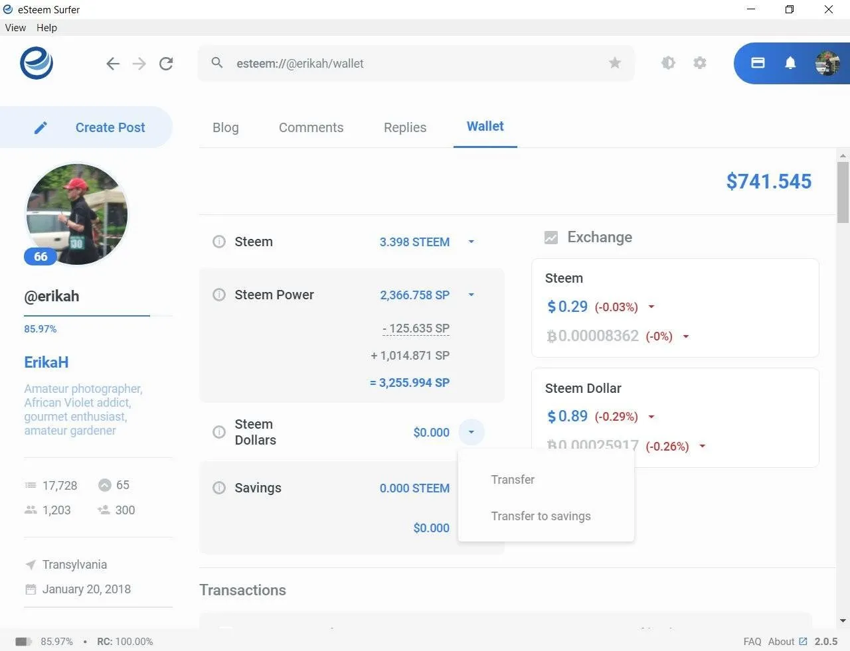The height and width of the screenshot is (651, 850).
Task: Click RC: 100.00% in status bar
Action: coord(125,642)
